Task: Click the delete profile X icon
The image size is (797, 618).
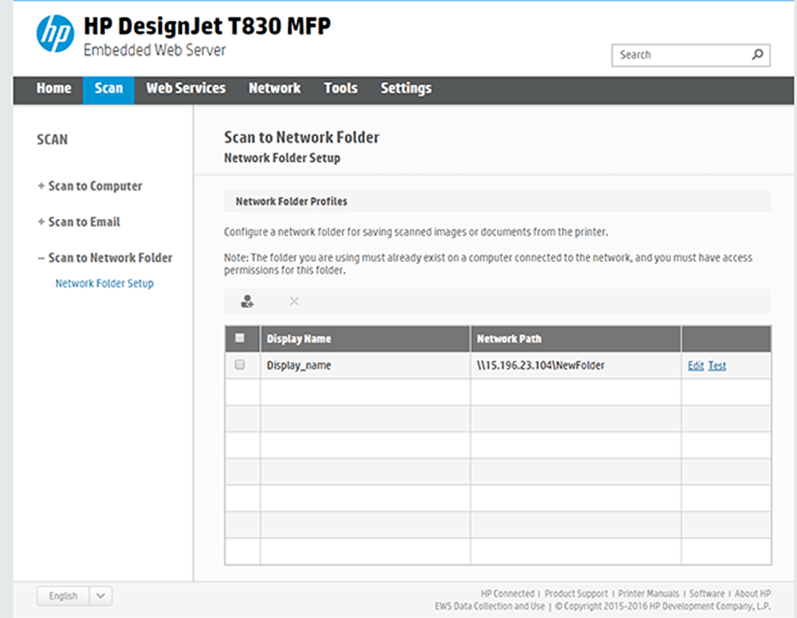Action: pos(294,301)
